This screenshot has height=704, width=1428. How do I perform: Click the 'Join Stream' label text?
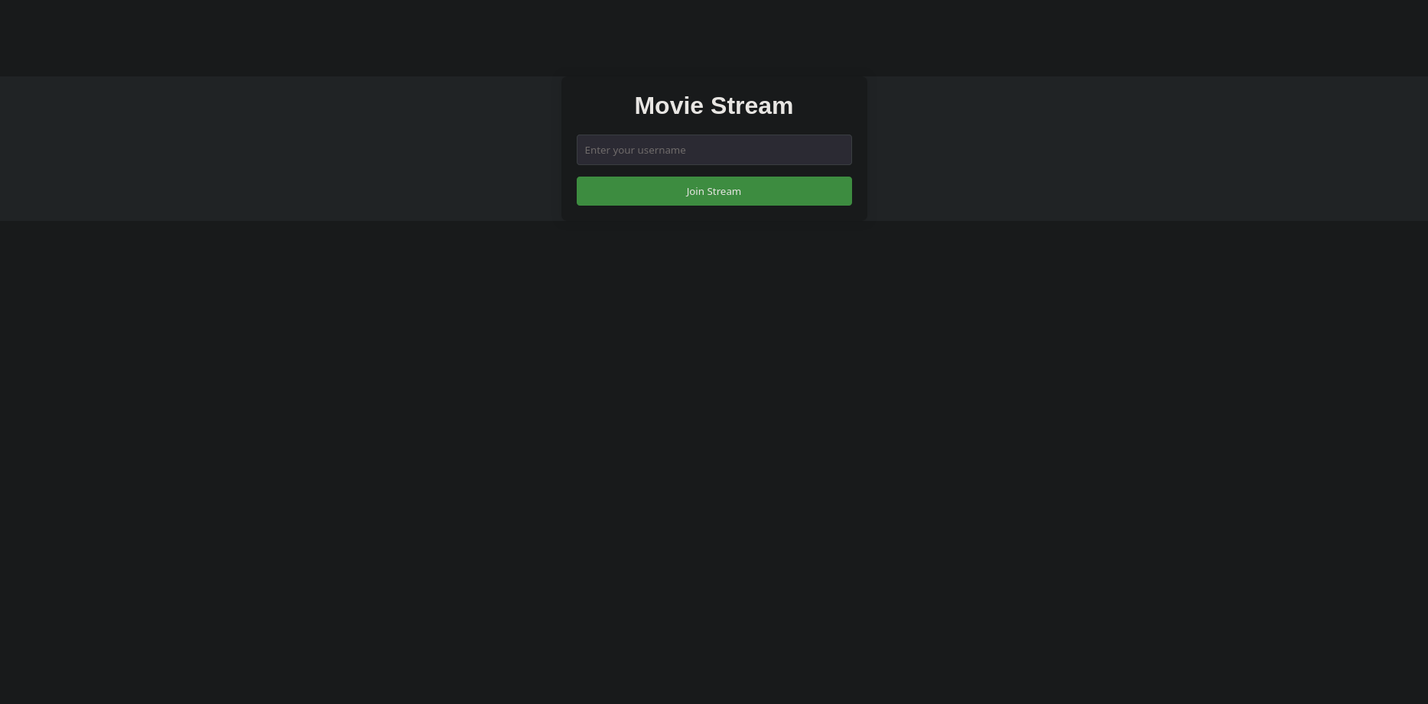[714, 191]
